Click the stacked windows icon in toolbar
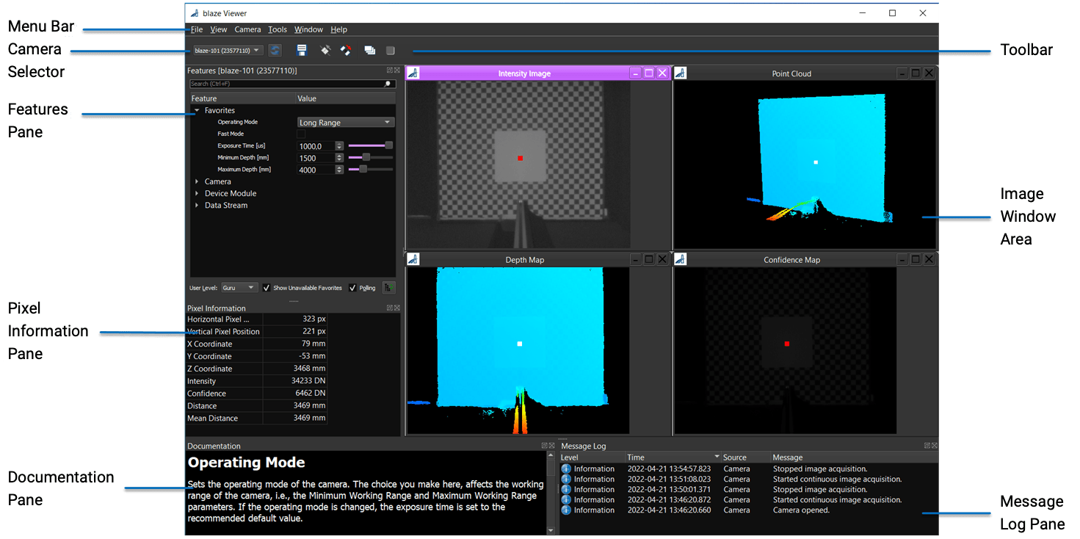1080x539 pixels. coord(370,51)
